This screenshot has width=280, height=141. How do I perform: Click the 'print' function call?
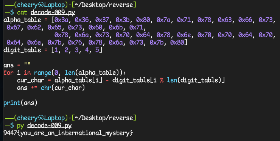click(12, 103)
